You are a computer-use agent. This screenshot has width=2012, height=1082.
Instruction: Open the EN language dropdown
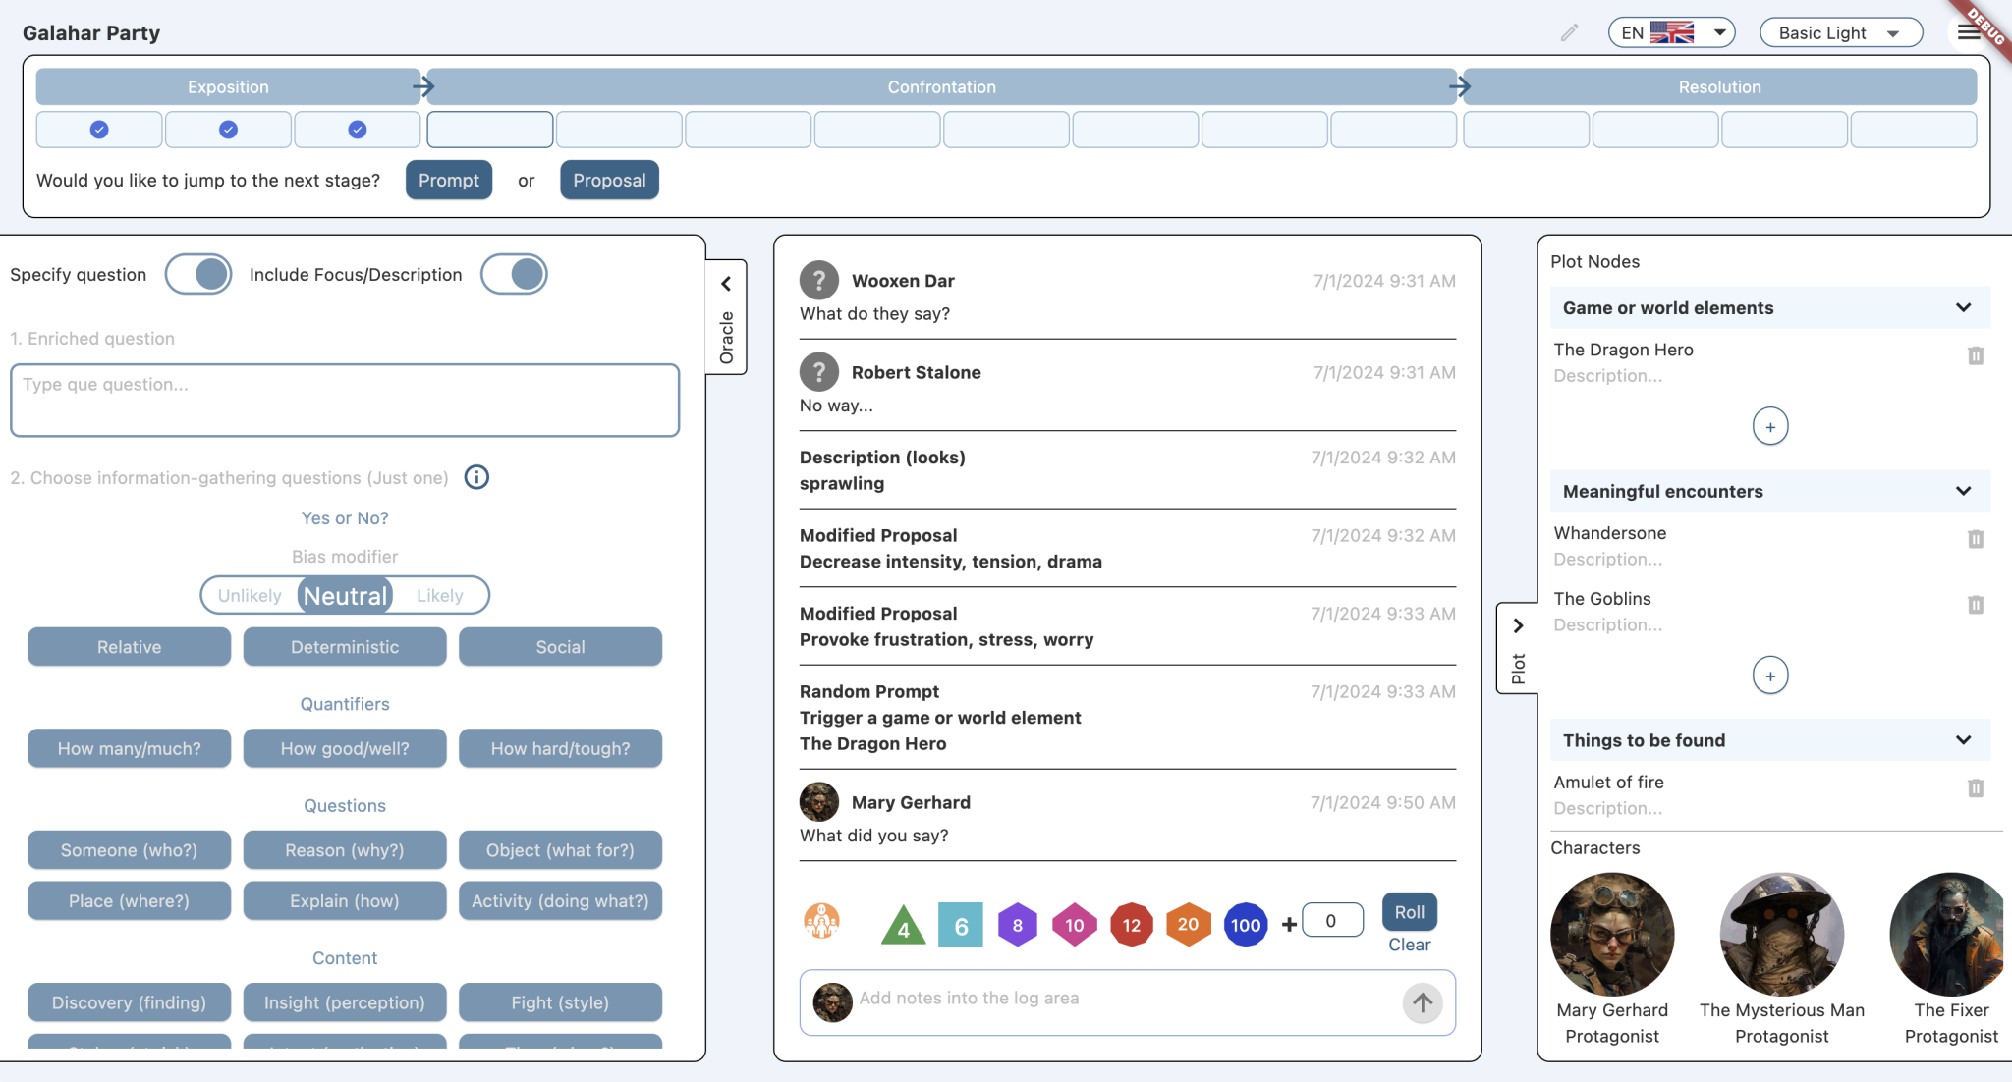point(1671,32)
